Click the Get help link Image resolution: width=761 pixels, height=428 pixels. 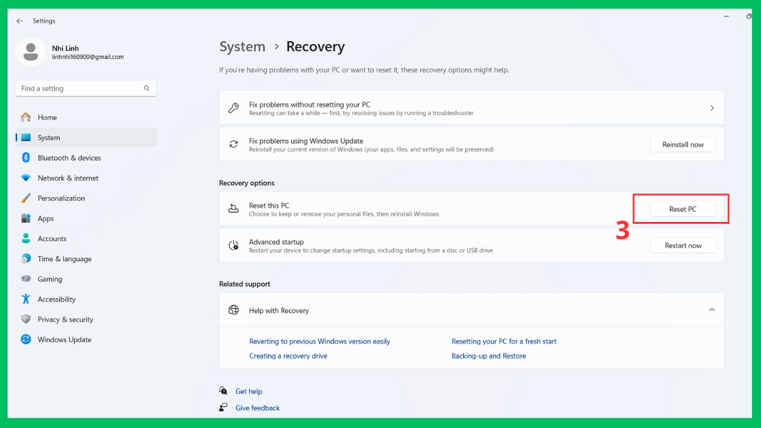249,391
